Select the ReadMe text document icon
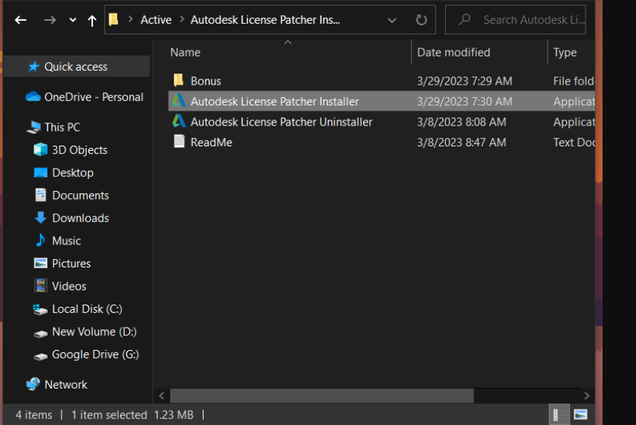Image resolution: width=636 pixels, height=425 pixels. click(179, 141)
